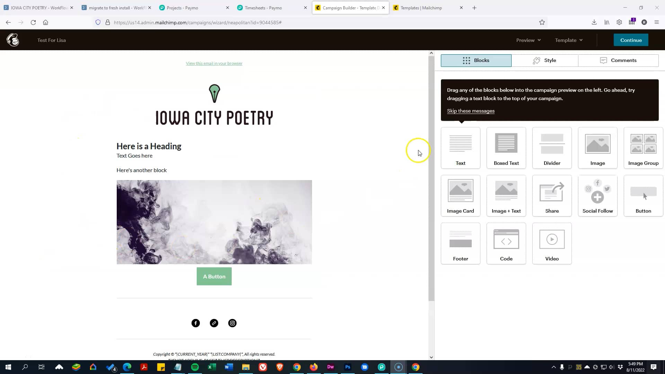Click the Skip these messages link

click(471, 111)
